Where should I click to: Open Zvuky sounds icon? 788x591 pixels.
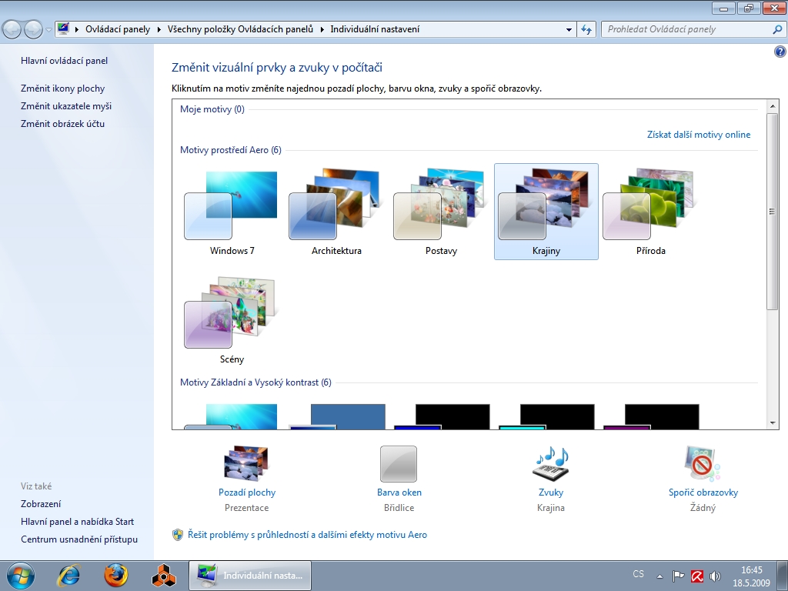coord(551,464)
